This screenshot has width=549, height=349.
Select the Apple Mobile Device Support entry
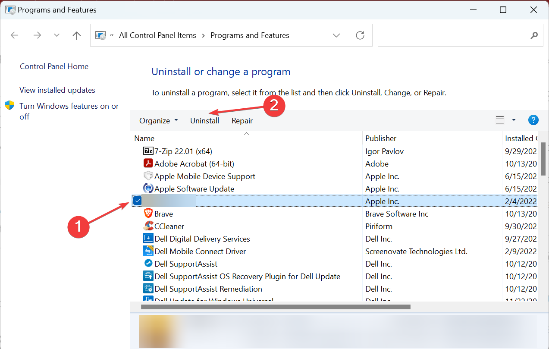tap(205, 176)
